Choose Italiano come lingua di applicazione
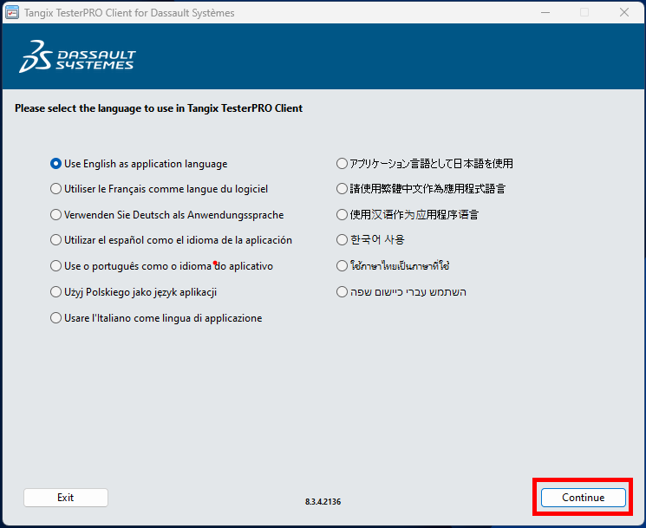The height and width of the screenshot is (528, 646). pos(56,318)
